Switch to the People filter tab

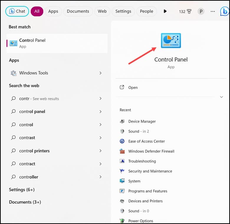(x=146, y=11)
